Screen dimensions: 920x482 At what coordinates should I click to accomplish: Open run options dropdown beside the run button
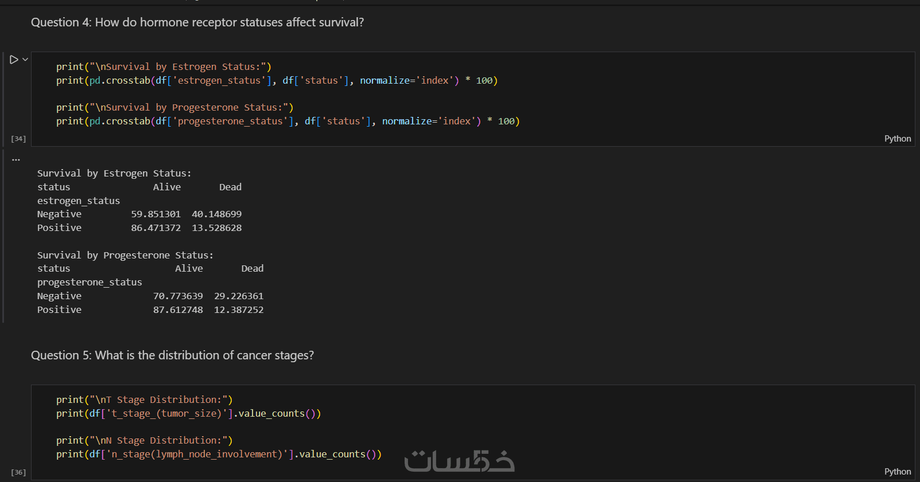tap(25, 60)
